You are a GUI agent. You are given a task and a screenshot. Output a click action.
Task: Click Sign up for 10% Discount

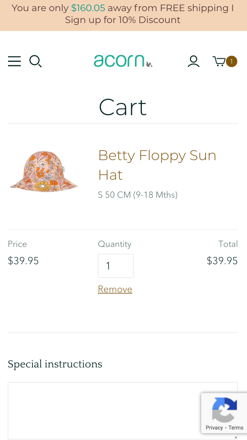pos(123,20)
